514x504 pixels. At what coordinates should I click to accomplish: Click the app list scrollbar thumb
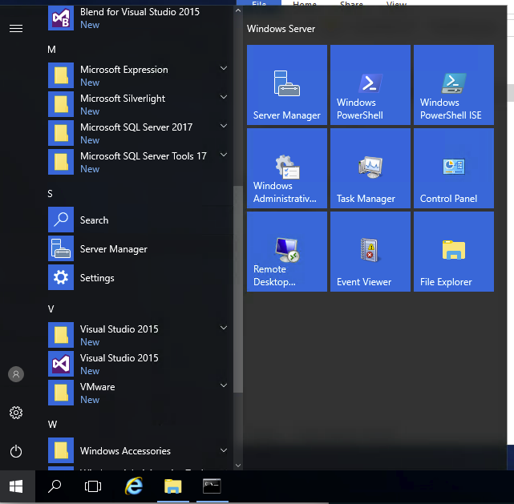coord(238,288)
